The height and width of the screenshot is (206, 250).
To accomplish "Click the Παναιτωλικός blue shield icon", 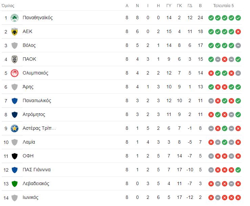I will (15, 100).
